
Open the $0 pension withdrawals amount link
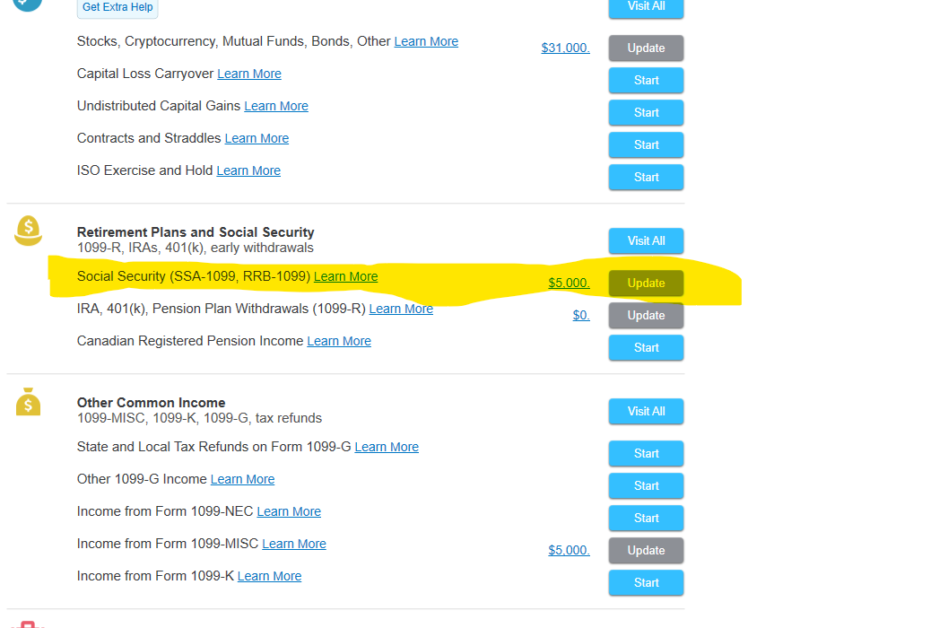[581, 315]
